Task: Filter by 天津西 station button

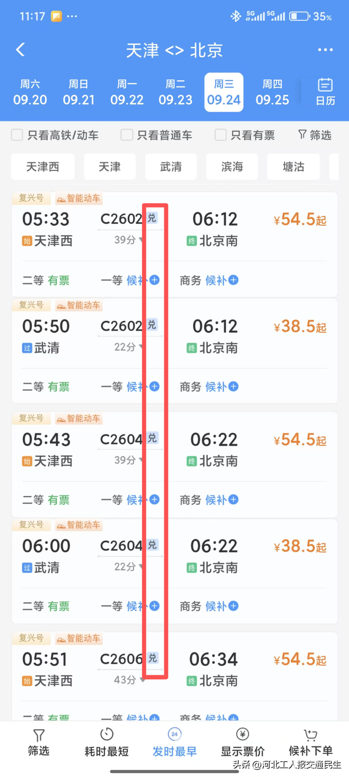Action: (43, 167)
